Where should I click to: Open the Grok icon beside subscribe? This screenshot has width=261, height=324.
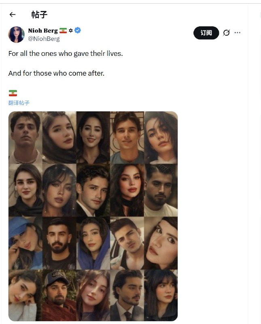[x=226, y=33]
